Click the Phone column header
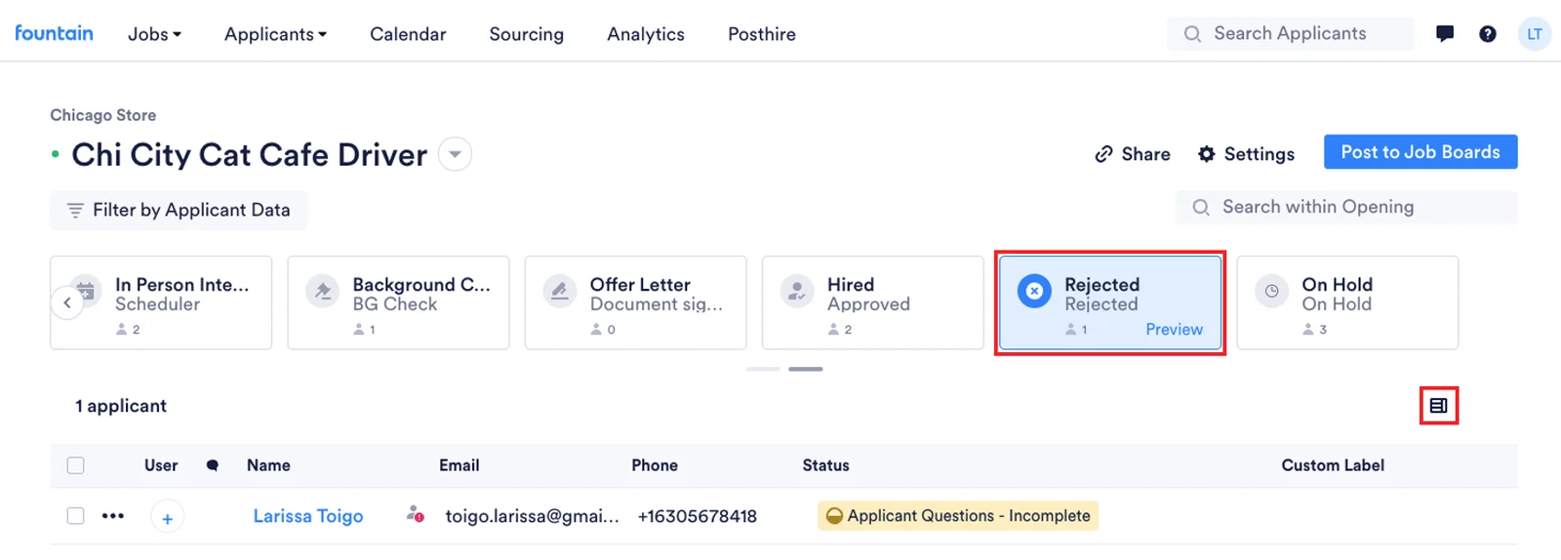 [x=655, y=465]
